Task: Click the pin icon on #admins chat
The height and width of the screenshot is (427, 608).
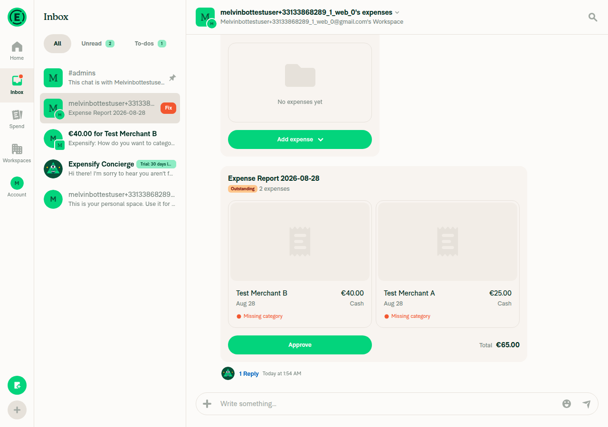Action: pos(172,77)
